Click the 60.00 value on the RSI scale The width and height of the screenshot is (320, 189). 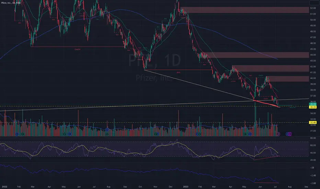click(313, 145)
